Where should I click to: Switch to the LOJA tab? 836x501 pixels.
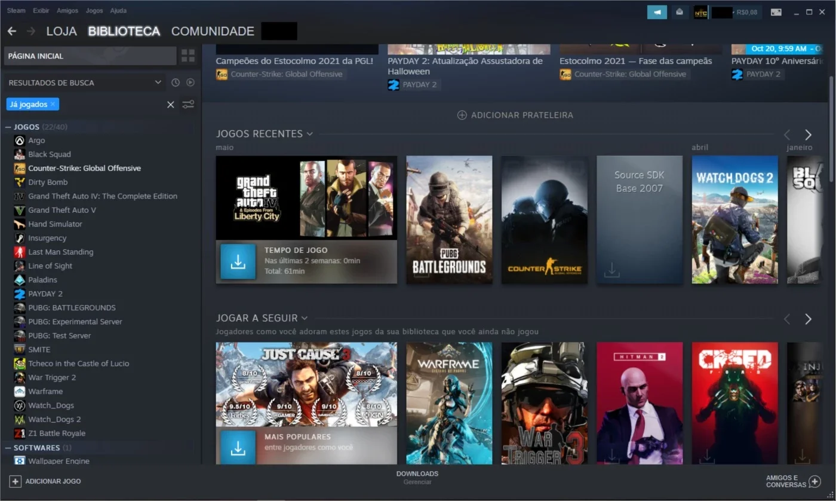(62, 31)
